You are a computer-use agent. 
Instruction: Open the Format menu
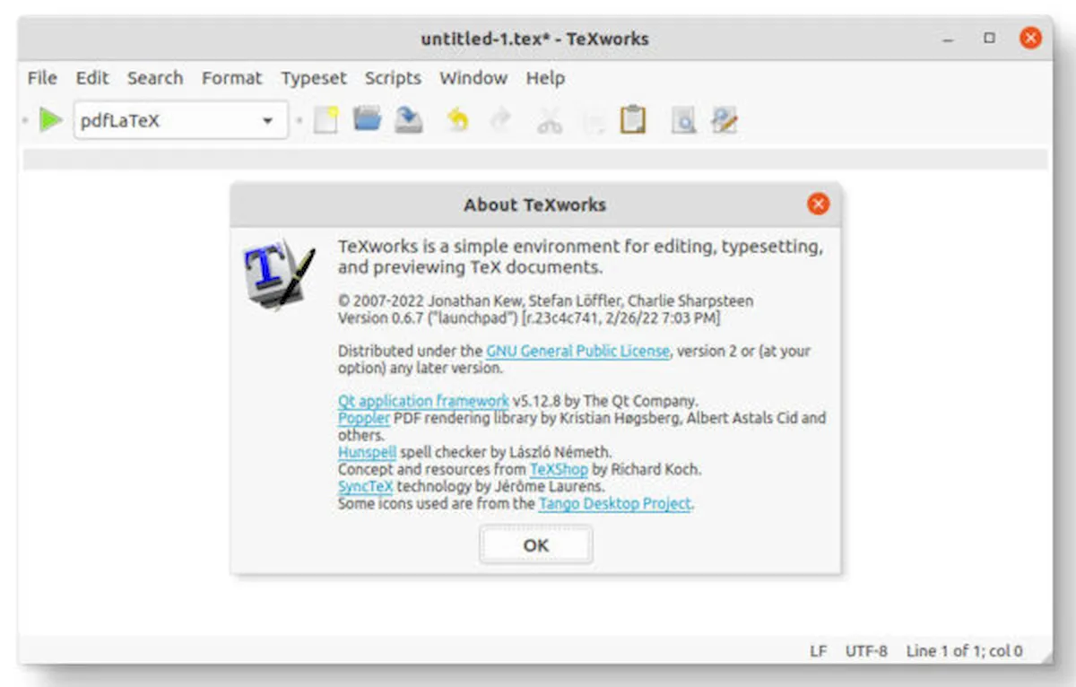pos(232,78)
